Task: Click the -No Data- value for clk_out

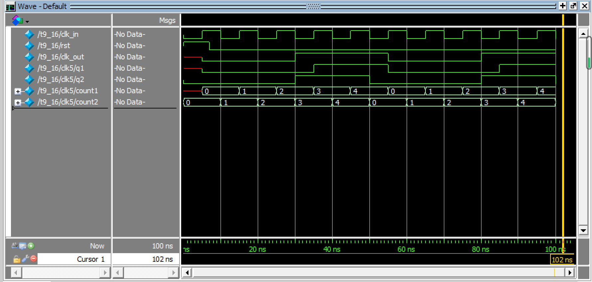Action: 130,57
